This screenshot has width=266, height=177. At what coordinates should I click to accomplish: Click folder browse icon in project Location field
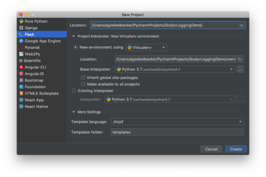[x=241, y=25]
